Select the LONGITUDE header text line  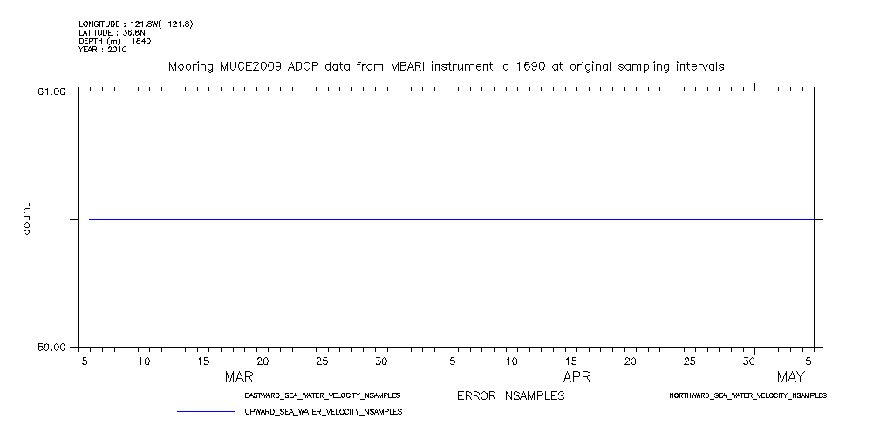coord(135,24)
